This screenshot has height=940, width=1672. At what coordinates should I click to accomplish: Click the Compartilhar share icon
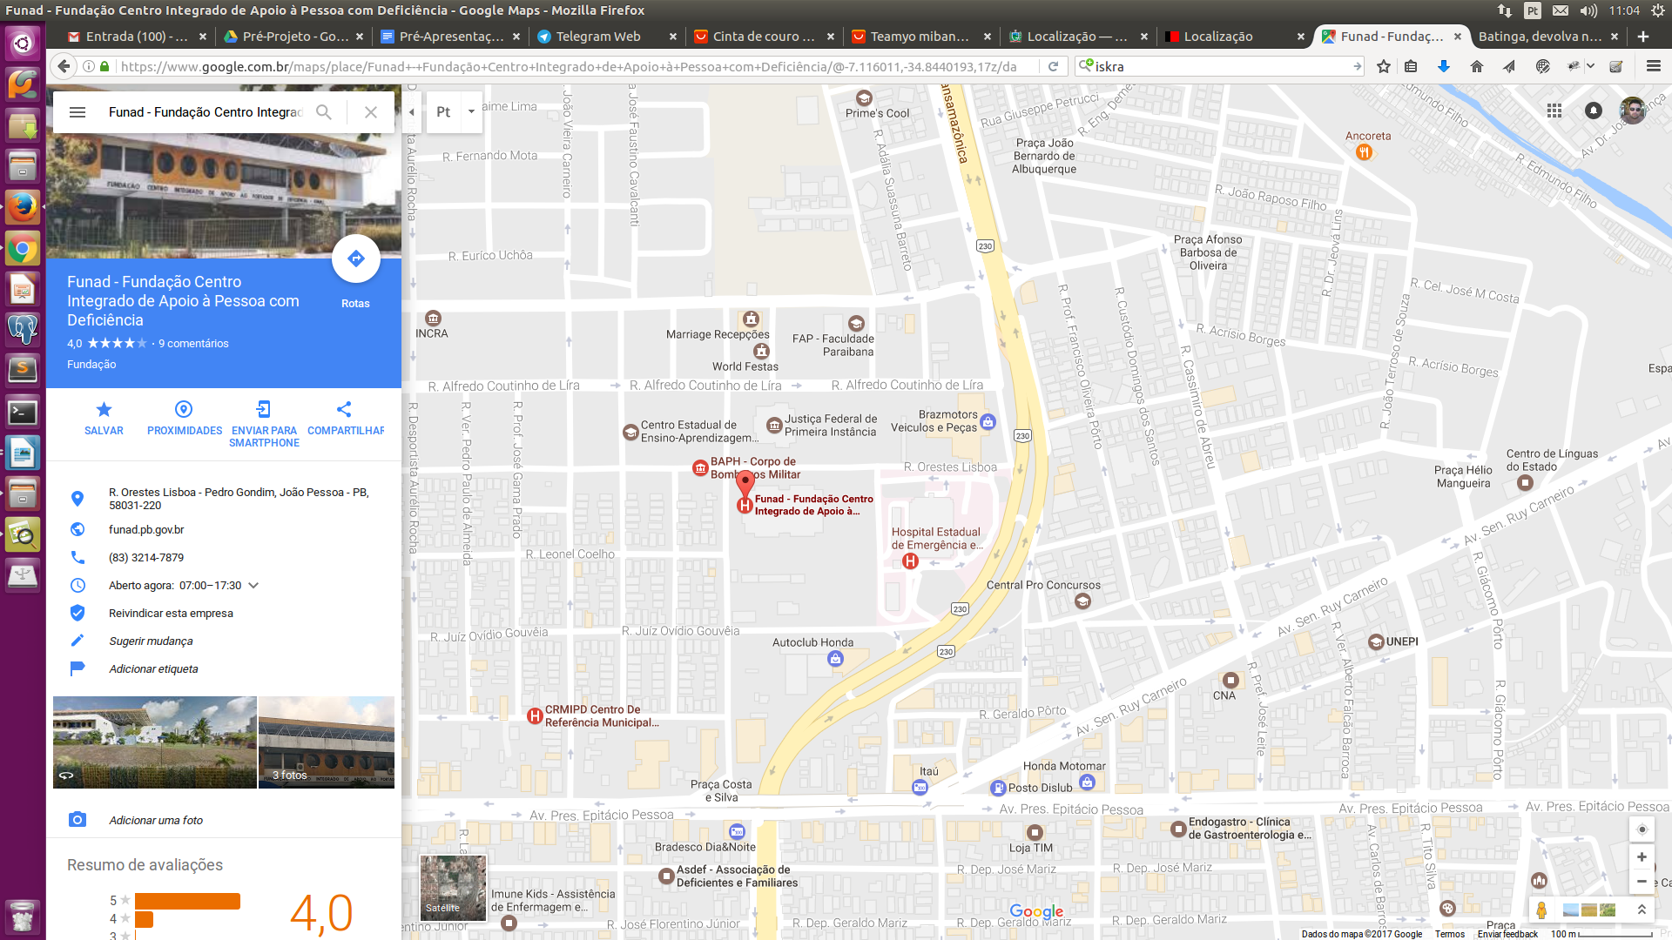click(344, 409)
